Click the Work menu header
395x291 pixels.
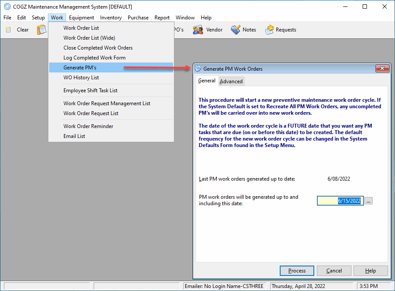coord(57,18)
